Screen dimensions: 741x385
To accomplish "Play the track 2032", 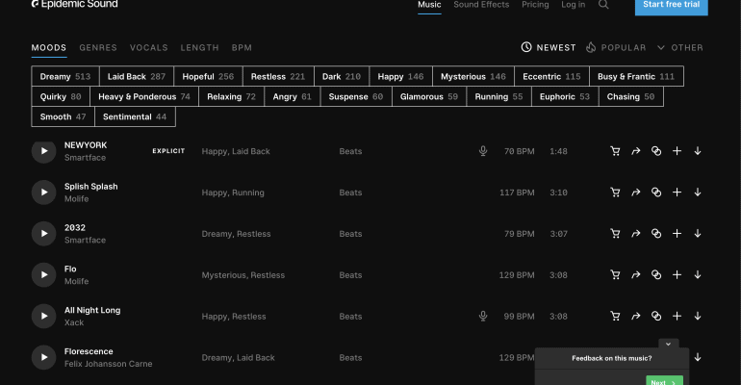I will click(x=44, y=233).
